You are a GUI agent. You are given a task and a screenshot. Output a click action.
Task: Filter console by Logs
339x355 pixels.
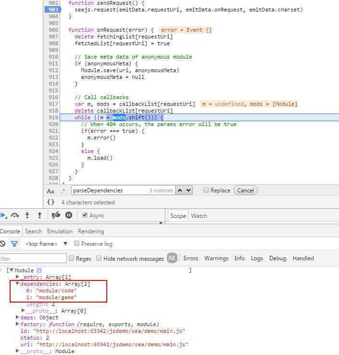point(257,258)
